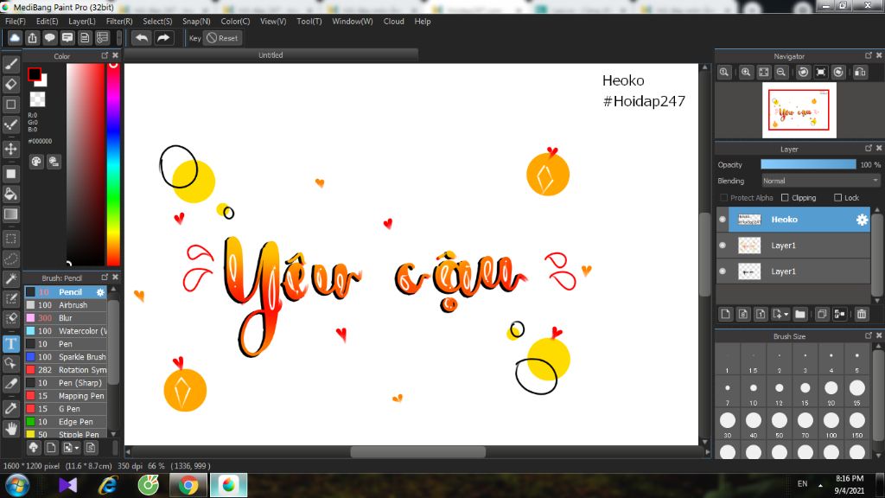Undock the Brush panel
The image size is (885, 498).
click(105, 278)
